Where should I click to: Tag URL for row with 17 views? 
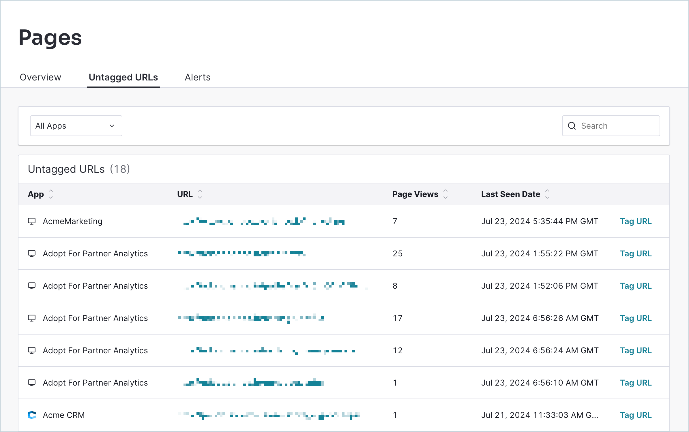coord(636,318)
